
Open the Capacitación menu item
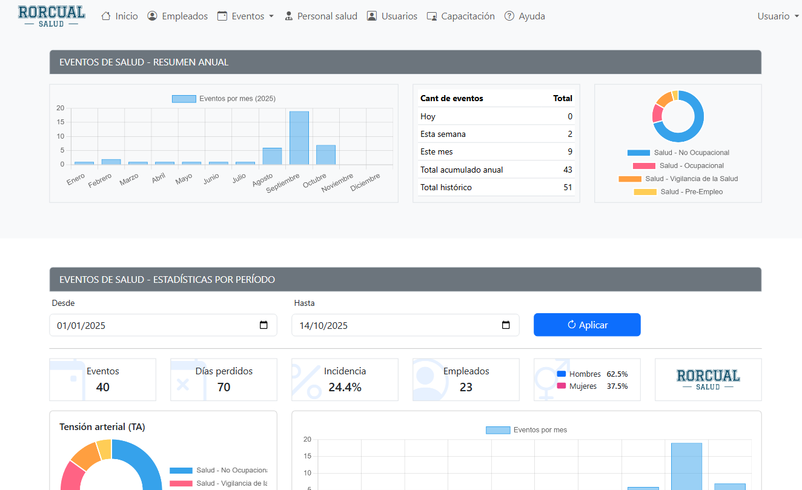(467, 16)
